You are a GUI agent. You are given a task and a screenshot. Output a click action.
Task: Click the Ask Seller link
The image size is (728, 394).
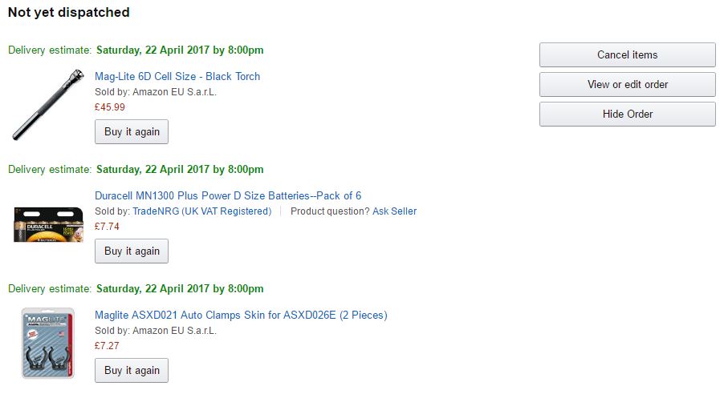coord(394,211)
